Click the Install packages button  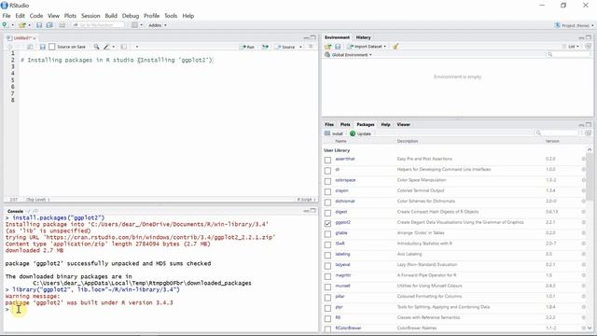pos(334,133)
